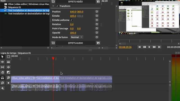
Task: Select the Transition tool
Action: (x=8, y=72)
